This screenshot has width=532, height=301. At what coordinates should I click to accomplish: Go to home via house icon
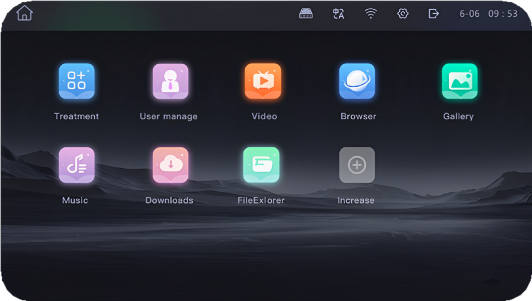[x=24, y=13]
